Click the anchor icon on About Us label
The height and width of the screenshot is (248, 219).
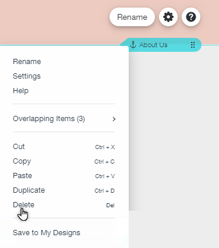[x=133, y=45]
